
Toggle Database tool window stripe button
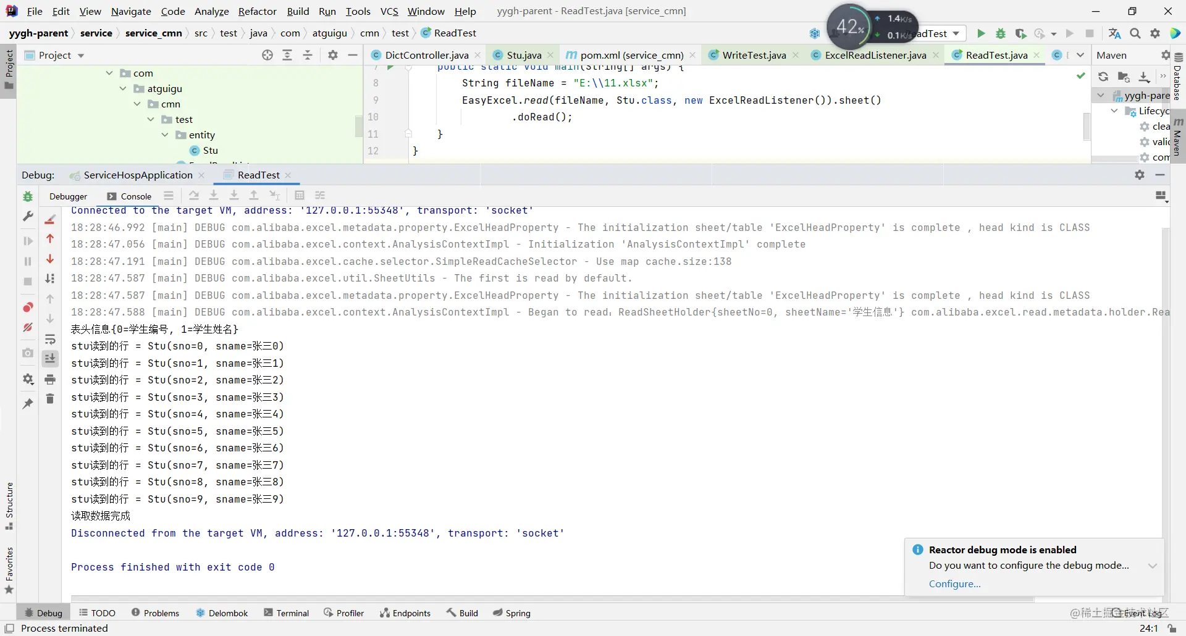tap(1178, 77)
